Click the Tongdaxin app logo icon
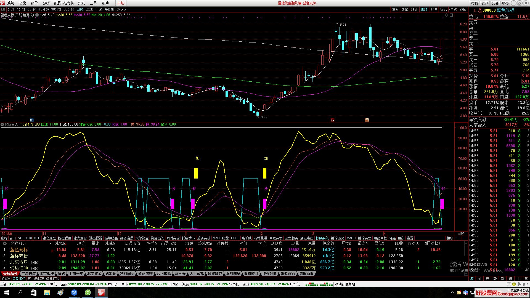The image size is (530, 298). (2, 3)
